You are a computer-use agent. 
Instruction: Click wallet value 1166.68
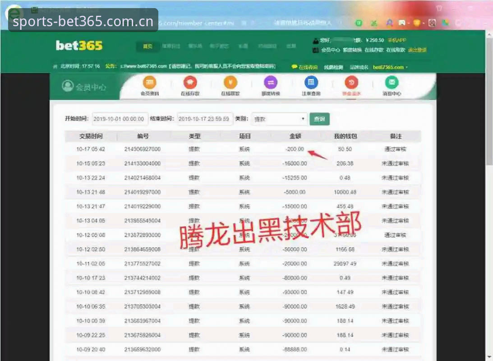345,250
